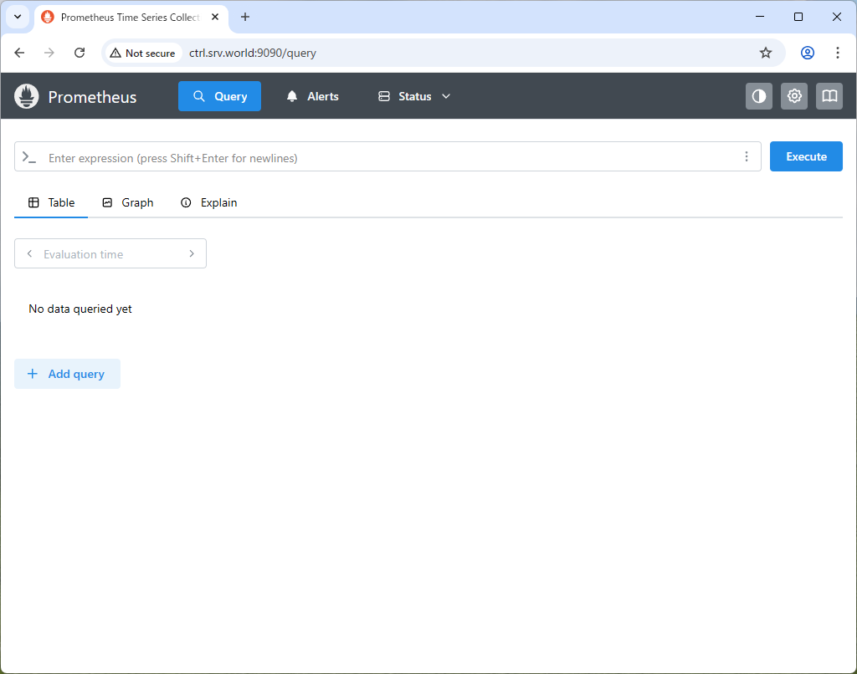Step evaluation time backward with left chevron
Image resolution: width=857 pixels, height=674 pixels.
[x=29, y=254]
